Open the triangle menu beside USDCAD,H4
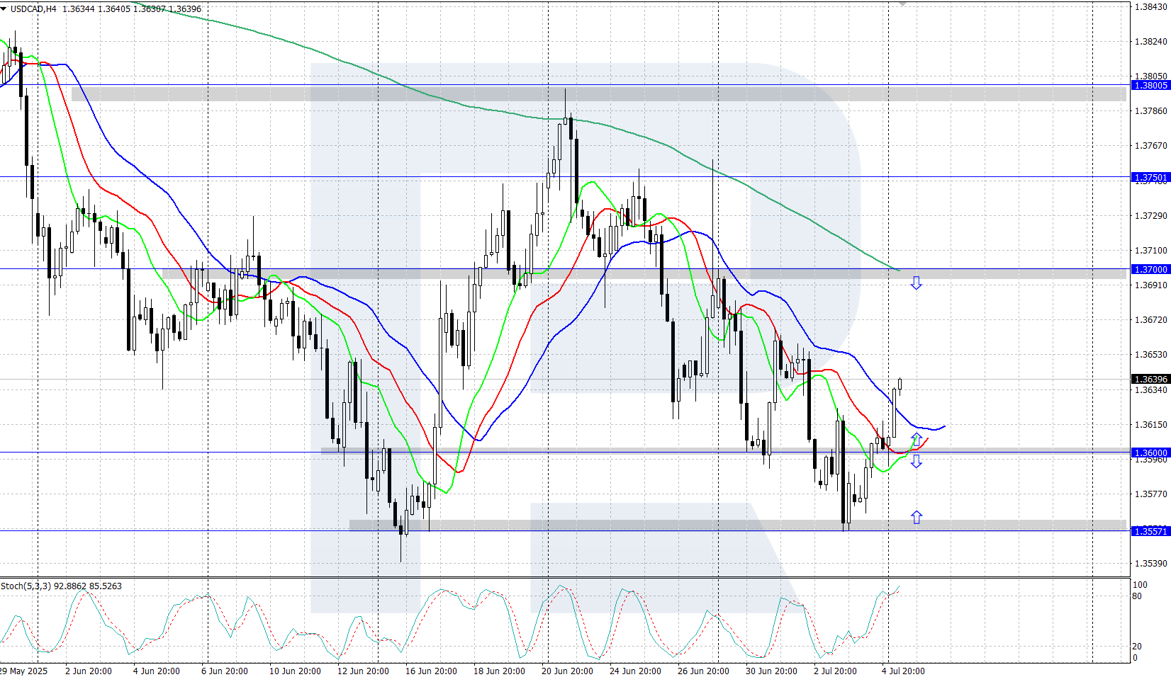This screenshot has height=677, width=1171. click(x=4, y=9)
